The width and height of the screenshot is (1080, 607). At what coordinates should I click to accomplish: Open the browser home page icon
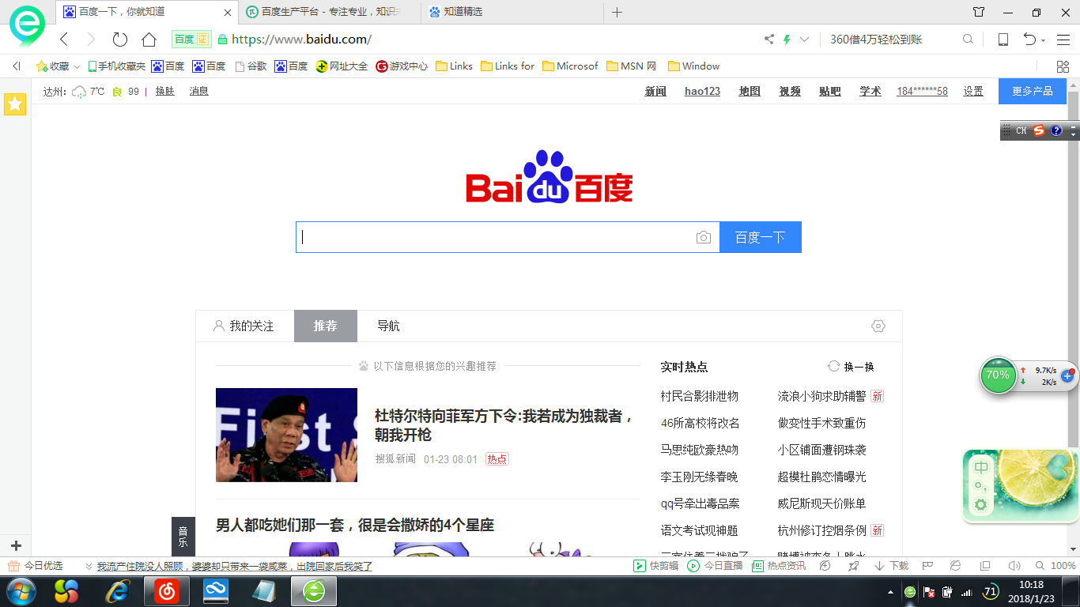pos(149,40)
